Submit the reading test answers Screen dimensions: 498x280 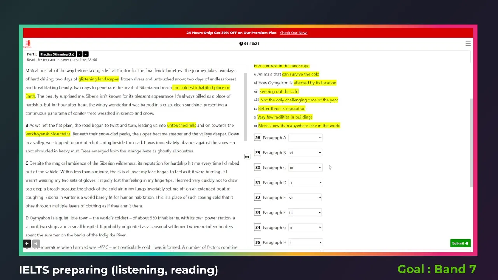click(460, 243)
